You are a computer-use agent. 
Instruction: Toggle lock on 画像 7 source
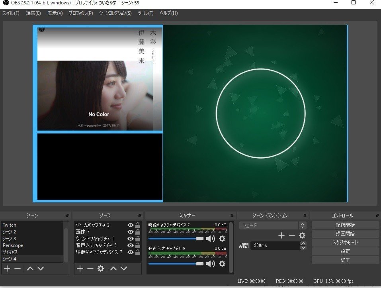[137, 232]
